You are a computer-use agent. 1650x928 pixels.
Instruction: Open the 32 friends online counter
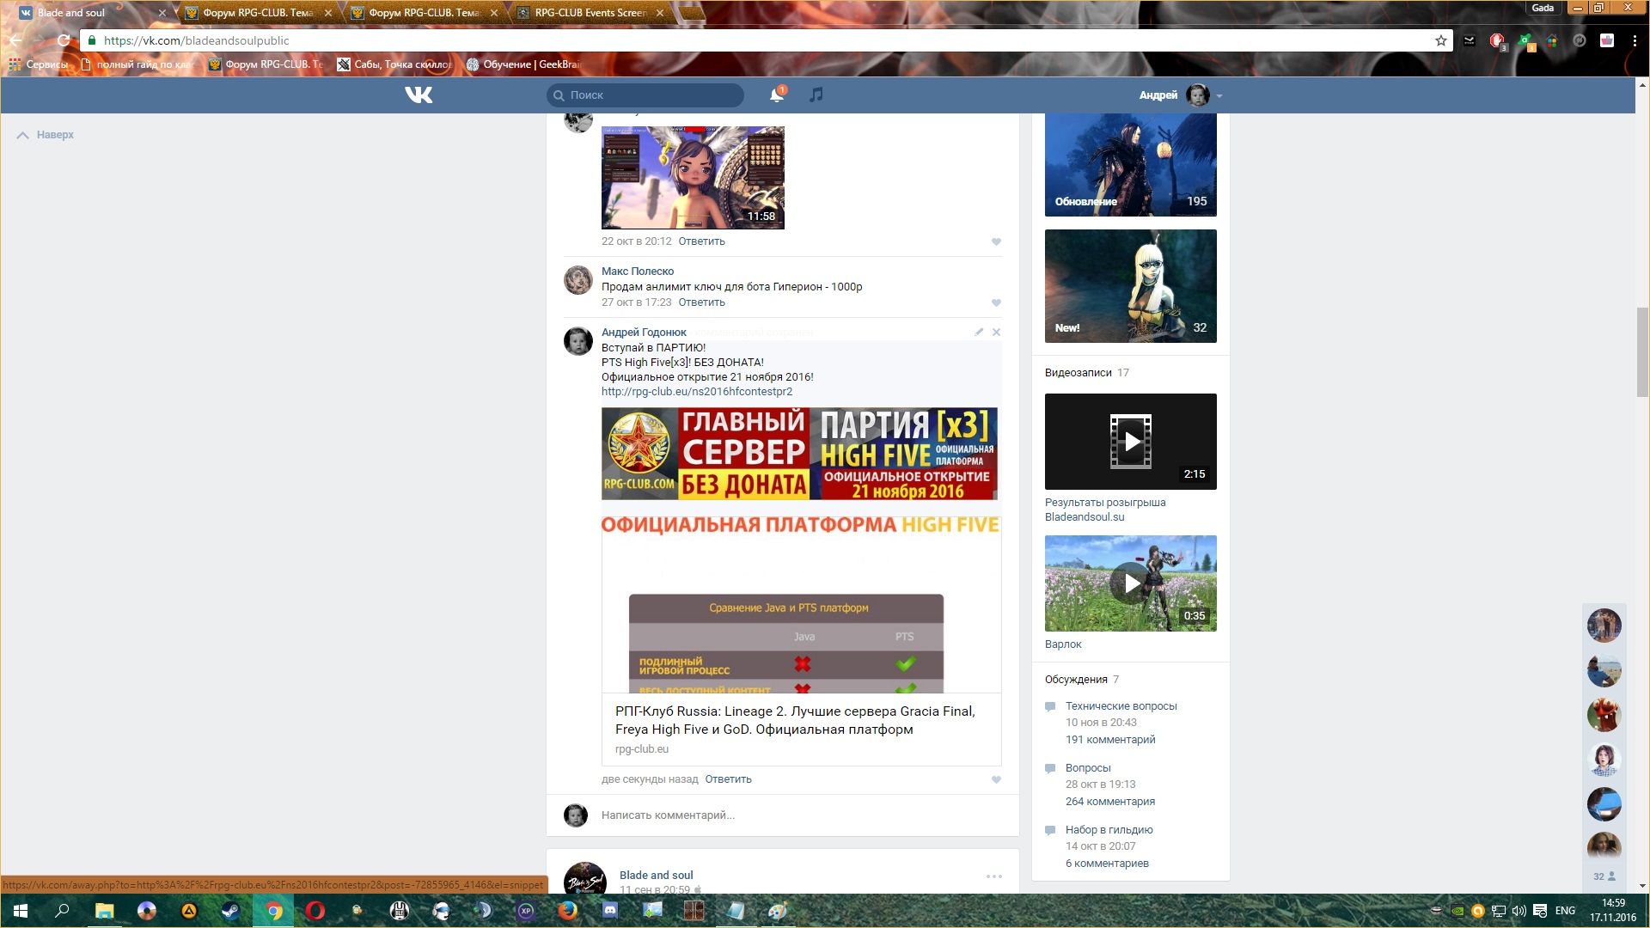[1604, 876]
